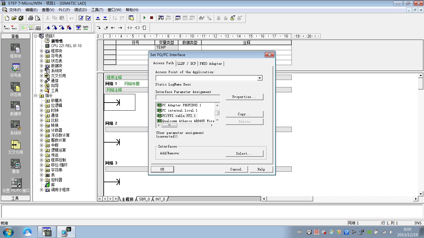Click the Interface Parameter Assignment field
424x238 pixels.
[187, 97]
